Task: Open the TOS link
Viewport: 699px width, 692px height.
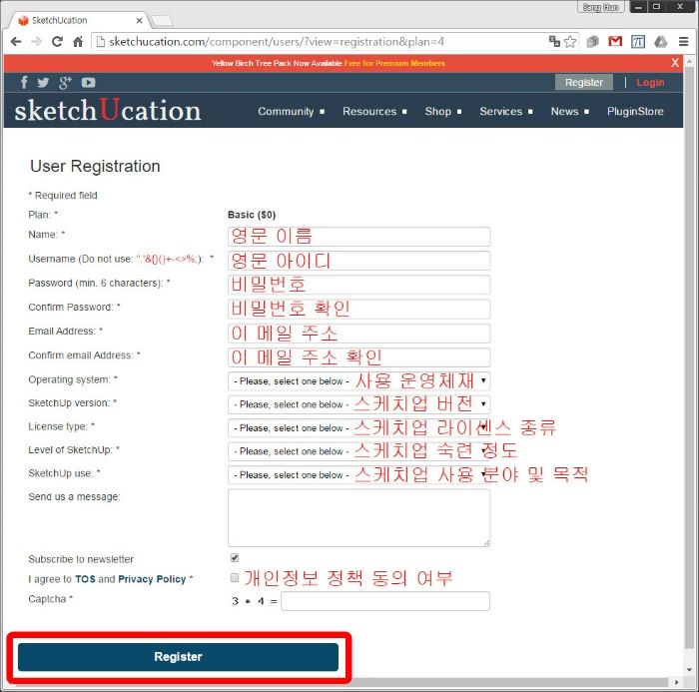Action: coord(85,579)
